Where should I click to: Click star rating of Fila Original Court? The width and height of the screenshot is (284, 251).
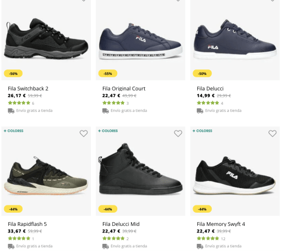[114, 103]
